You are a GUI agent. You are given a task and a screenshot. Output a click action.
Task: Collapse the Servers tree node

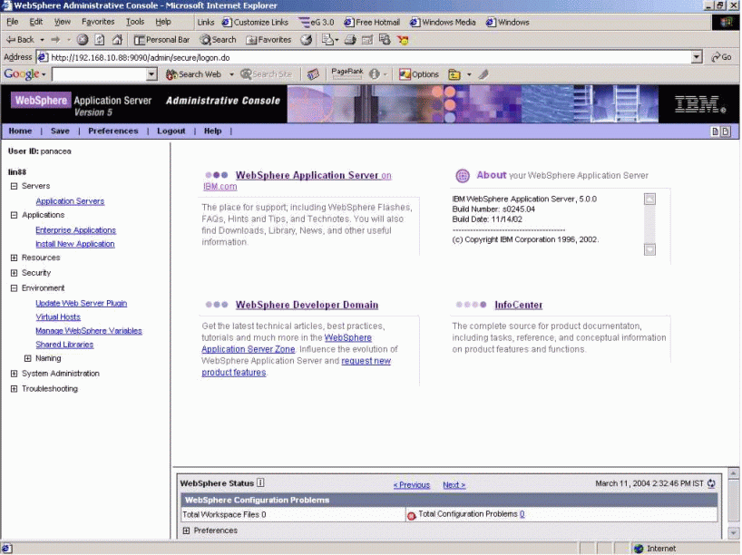(15, 187)
